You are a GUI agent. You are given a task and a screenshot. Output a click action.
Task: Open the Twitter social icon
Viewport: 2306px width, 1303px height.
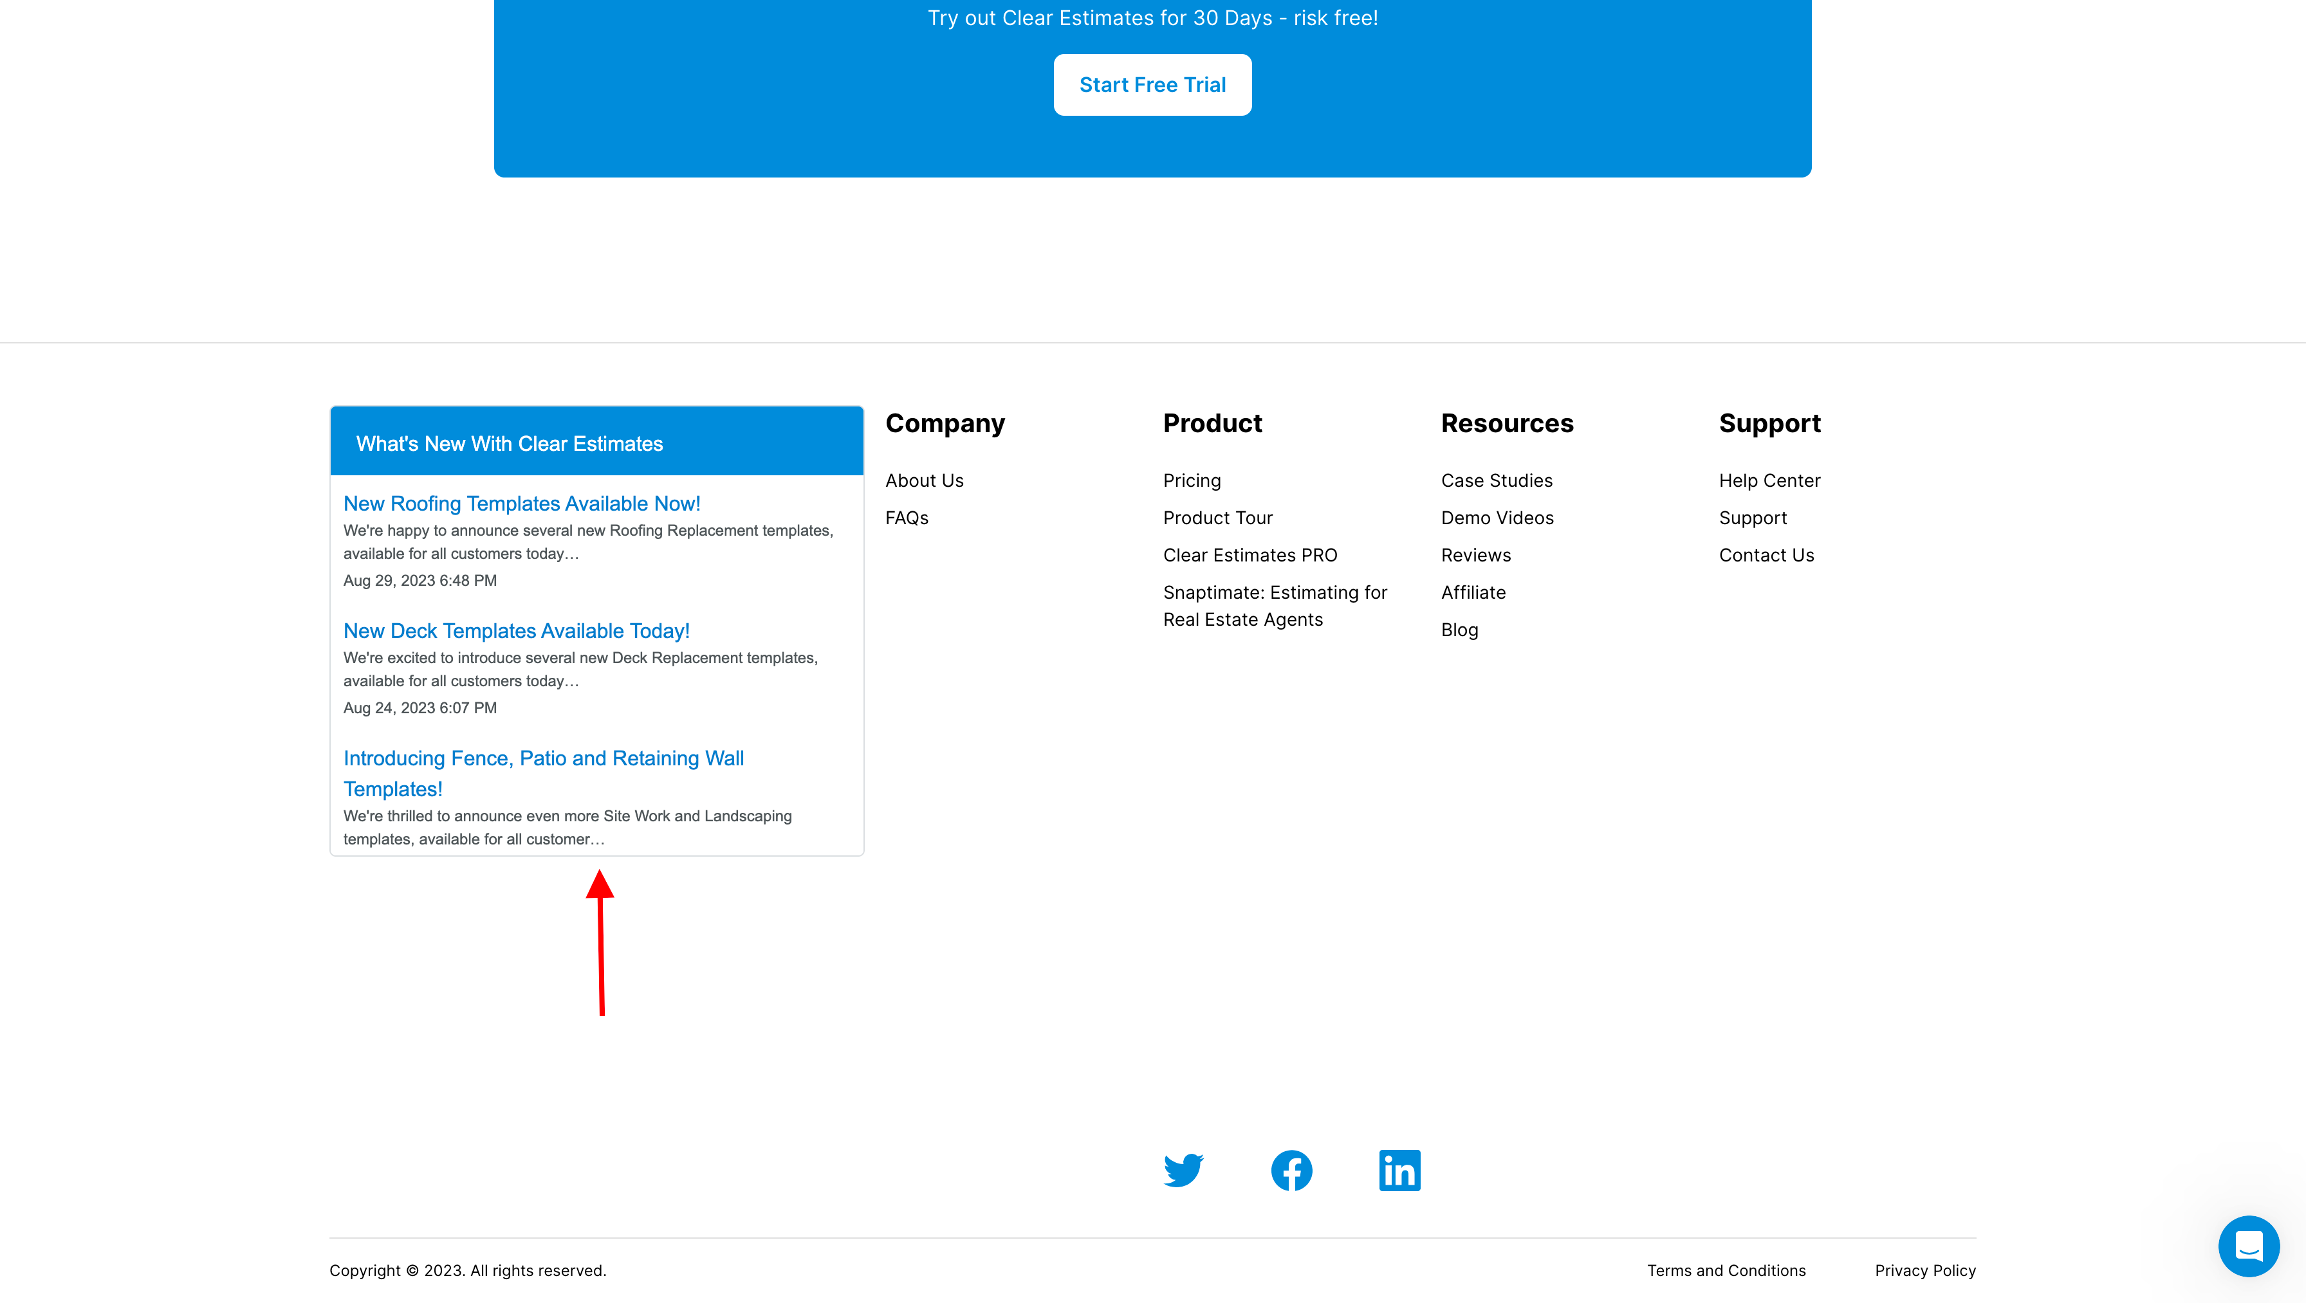(1183, 1171)
